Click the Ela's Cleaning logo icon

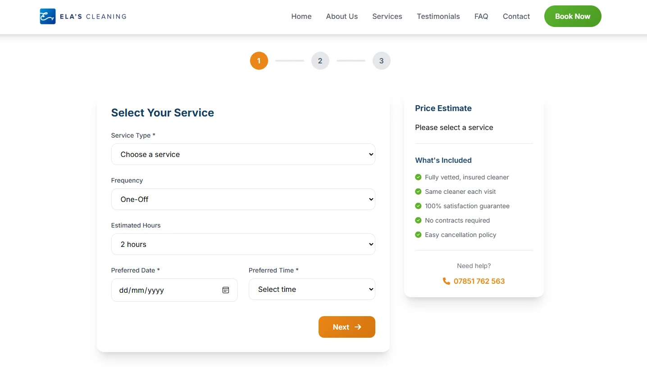(48, 16)
